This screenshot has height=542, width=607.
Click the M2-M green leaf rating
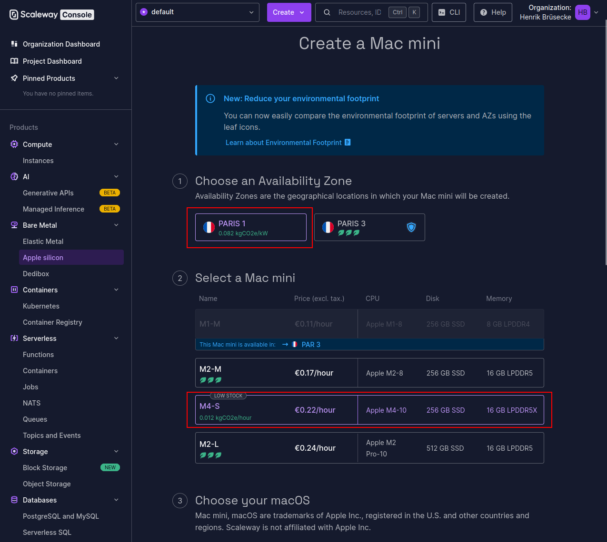click(210, 380)
